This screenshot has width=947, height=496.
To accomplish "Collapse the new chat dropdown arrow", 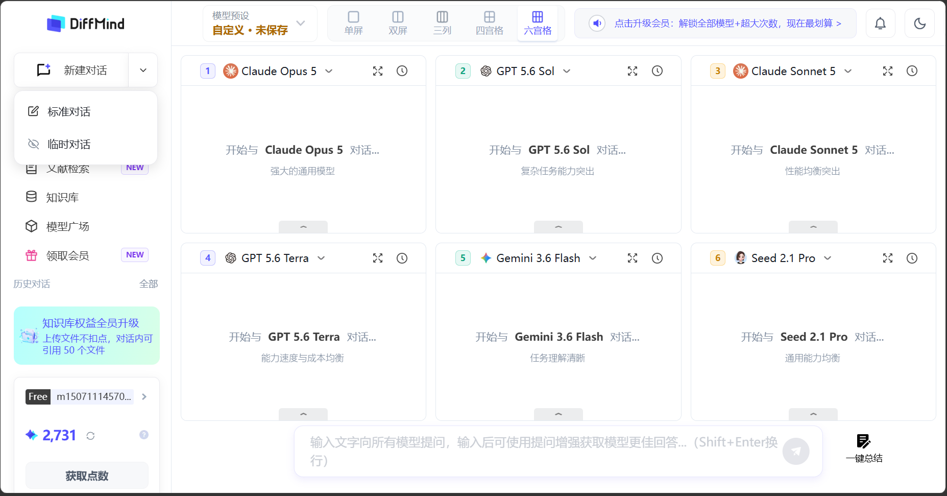I will (x=143, y=70).
